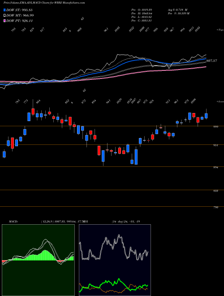Screen dimensions: 224x296
Task: Click the white DOW MT legend swatch
Action: tap(4, 15)
